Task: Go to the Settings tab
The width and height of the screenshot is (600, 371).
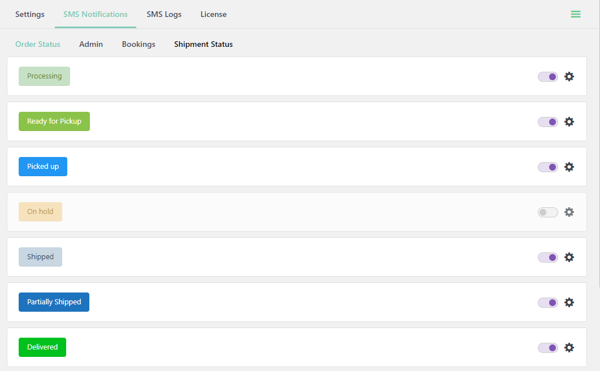Action: click(30, 14)
